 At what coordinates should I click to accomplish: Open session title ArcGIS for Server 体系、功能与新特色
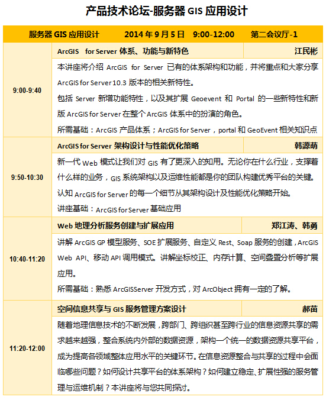123,51
